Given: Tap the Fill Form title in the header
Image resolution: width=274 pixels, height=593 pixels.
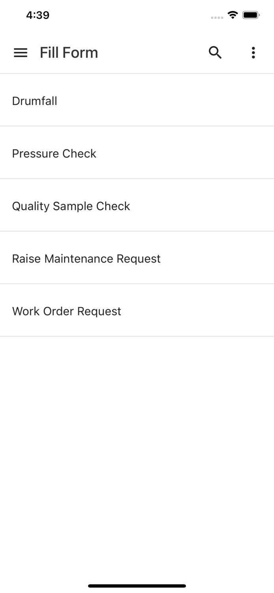Looking at the screenshot, I should click(x=69, y=53).
